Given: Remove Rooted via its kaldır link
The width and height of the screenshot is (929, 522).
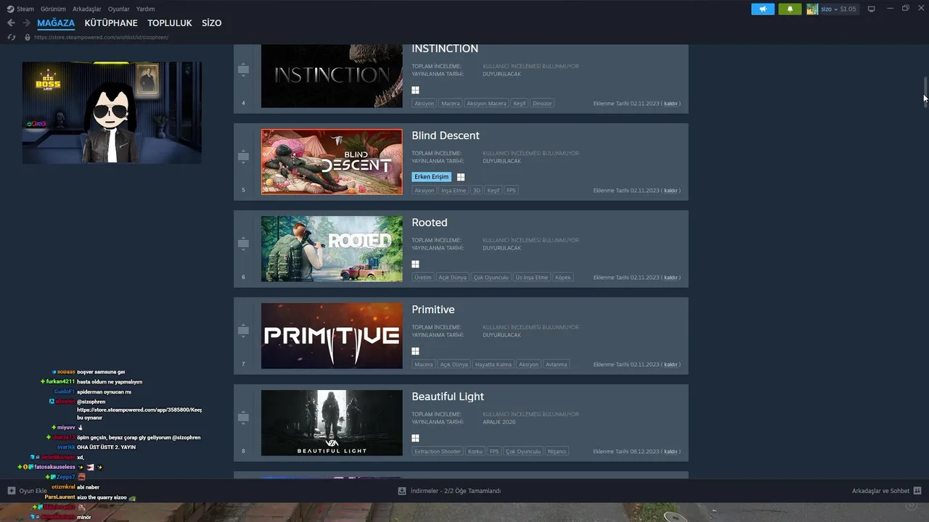Looking at the screenshot, I should pyautogui.click(x=671, y=278).
